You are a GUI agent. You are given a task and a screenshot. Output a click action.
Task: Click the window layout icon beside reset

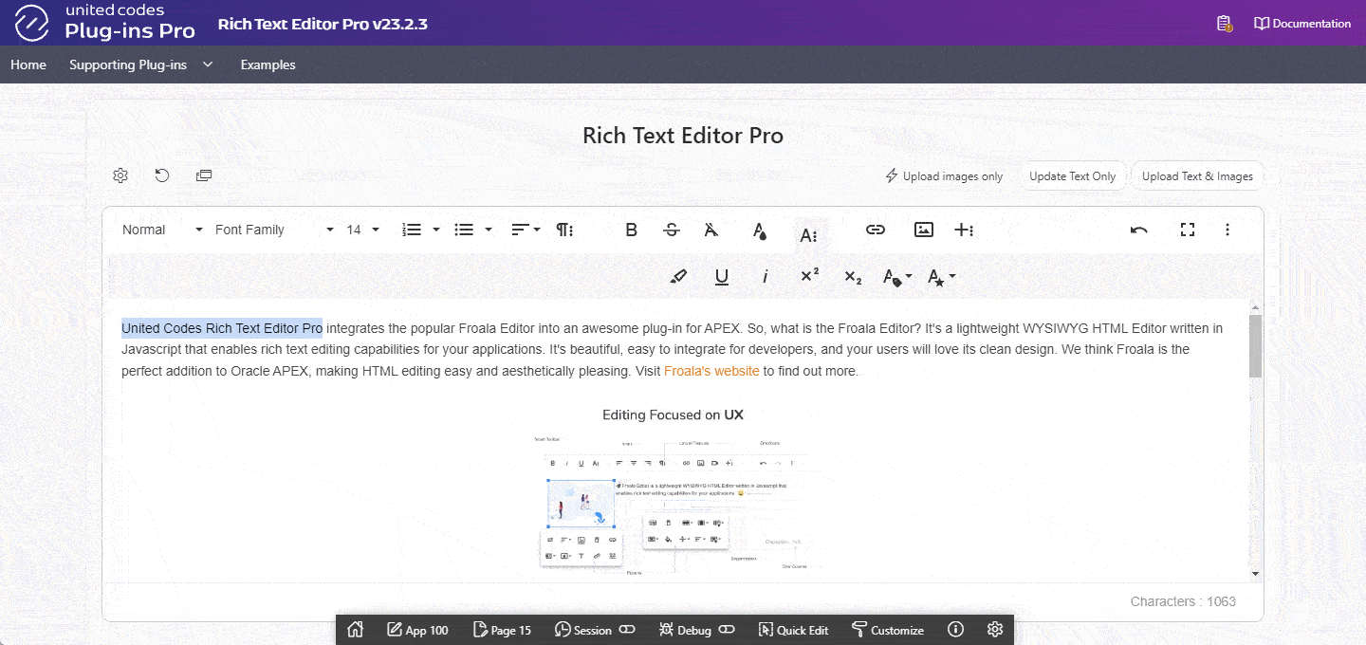(x=204, y=175)
